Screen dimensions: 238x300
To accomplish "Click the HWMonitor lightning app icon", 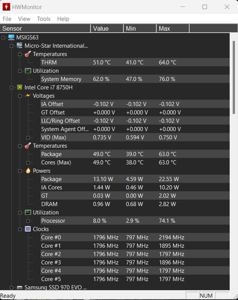I will click(x=6, y=7).
